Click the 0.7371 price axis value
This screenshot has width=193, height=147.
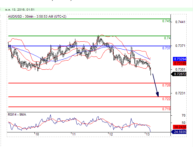pos(180,46)
